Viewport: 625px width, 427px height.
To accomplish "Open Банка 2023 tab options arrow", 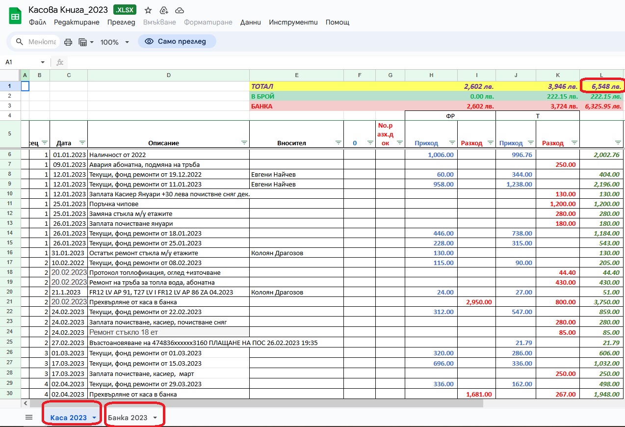I will click(x=155, y=418).
